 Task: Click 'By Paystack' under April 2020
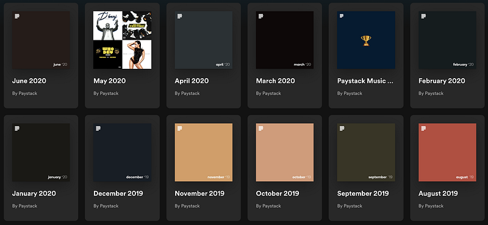187,93
